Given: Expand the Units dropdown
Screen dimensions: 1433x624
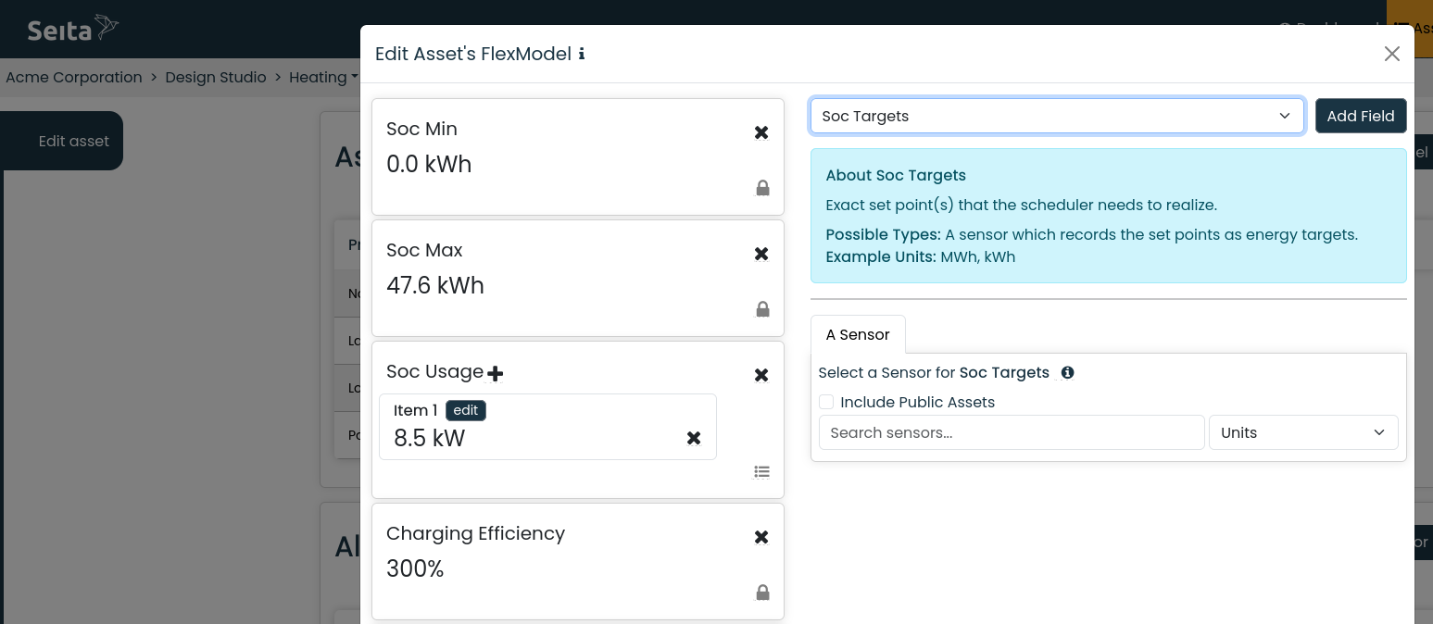Looking at the screenshot, I should pos(1302,432).
